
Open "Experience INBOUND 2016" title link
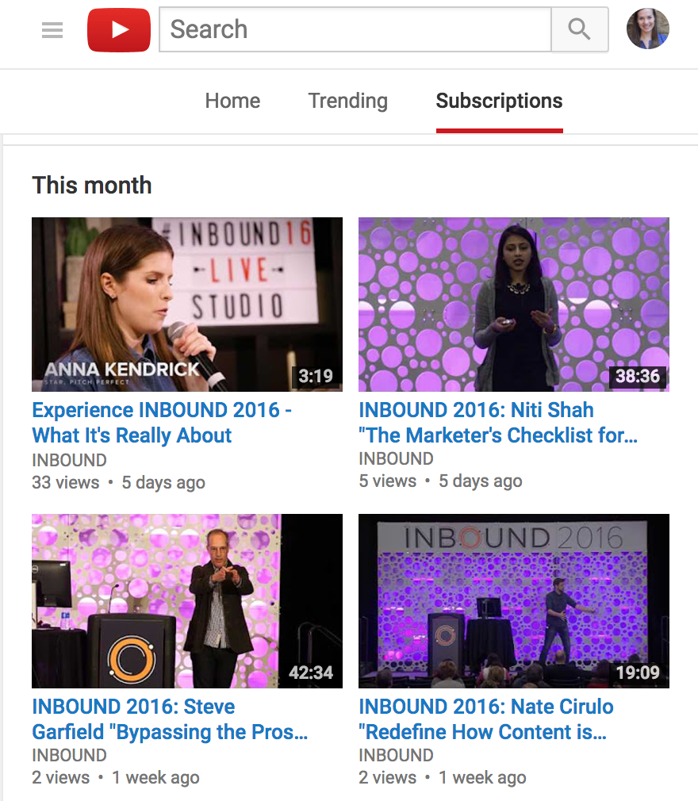click(x=162, y=423)
